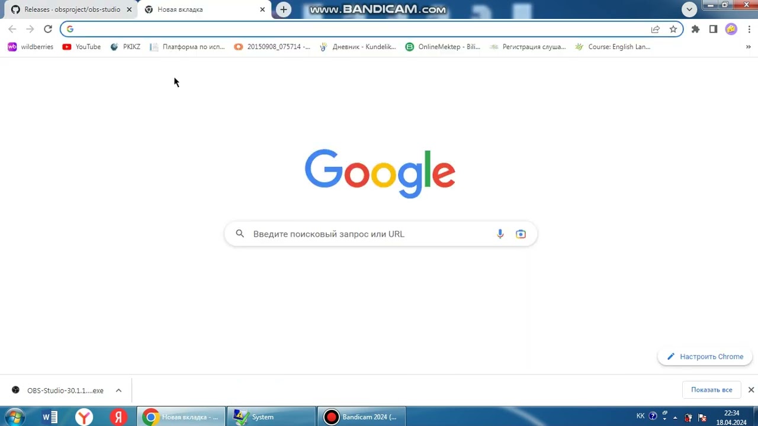Close the Releases obsproject/obs-studio tab

(x=129, y=9)
